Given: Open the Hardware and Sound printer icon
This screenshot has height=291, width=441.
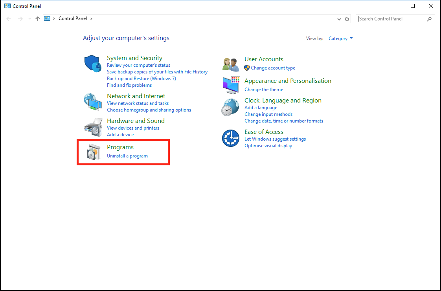Looking at the screenshot, I should coord(93,127).
